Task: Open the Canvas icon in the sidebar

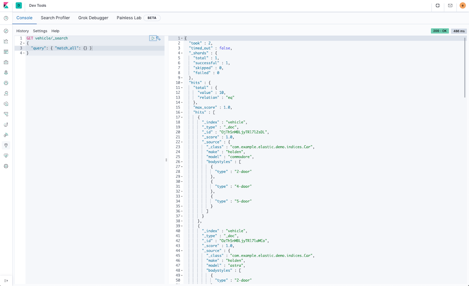Action: click(6, 62)
